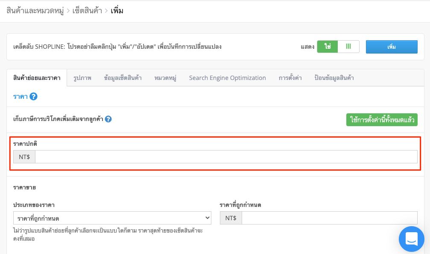Set the แสดง toggle to ใช่

coord(328,47)
